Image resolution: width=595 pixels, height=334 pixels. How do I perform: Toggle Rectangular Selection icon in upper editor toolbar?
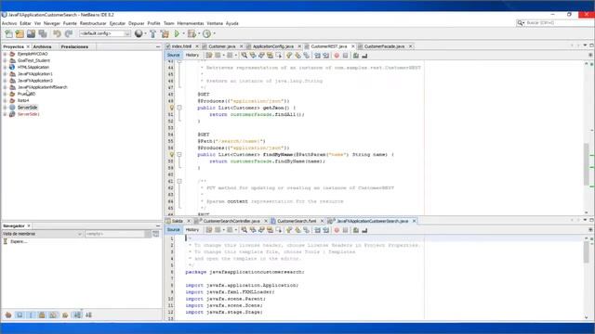(279, 56)
